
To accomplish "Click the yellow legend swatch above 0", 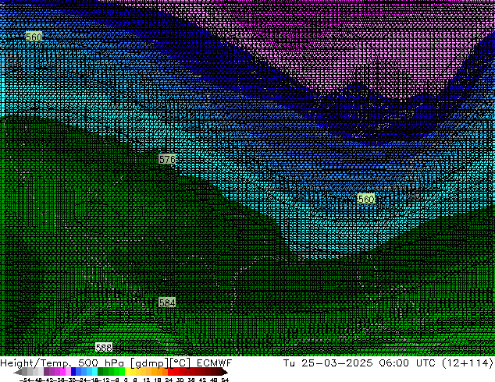I will click(x=128, y=371).
